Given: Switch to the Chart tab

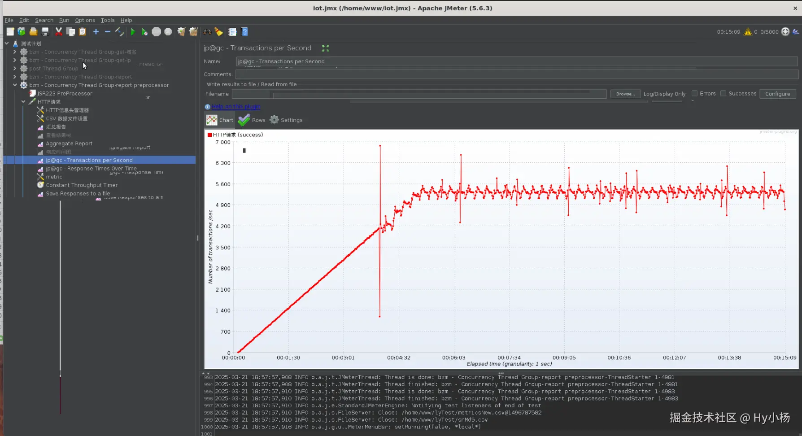Looking at the screenshot, I should (220, 120).
